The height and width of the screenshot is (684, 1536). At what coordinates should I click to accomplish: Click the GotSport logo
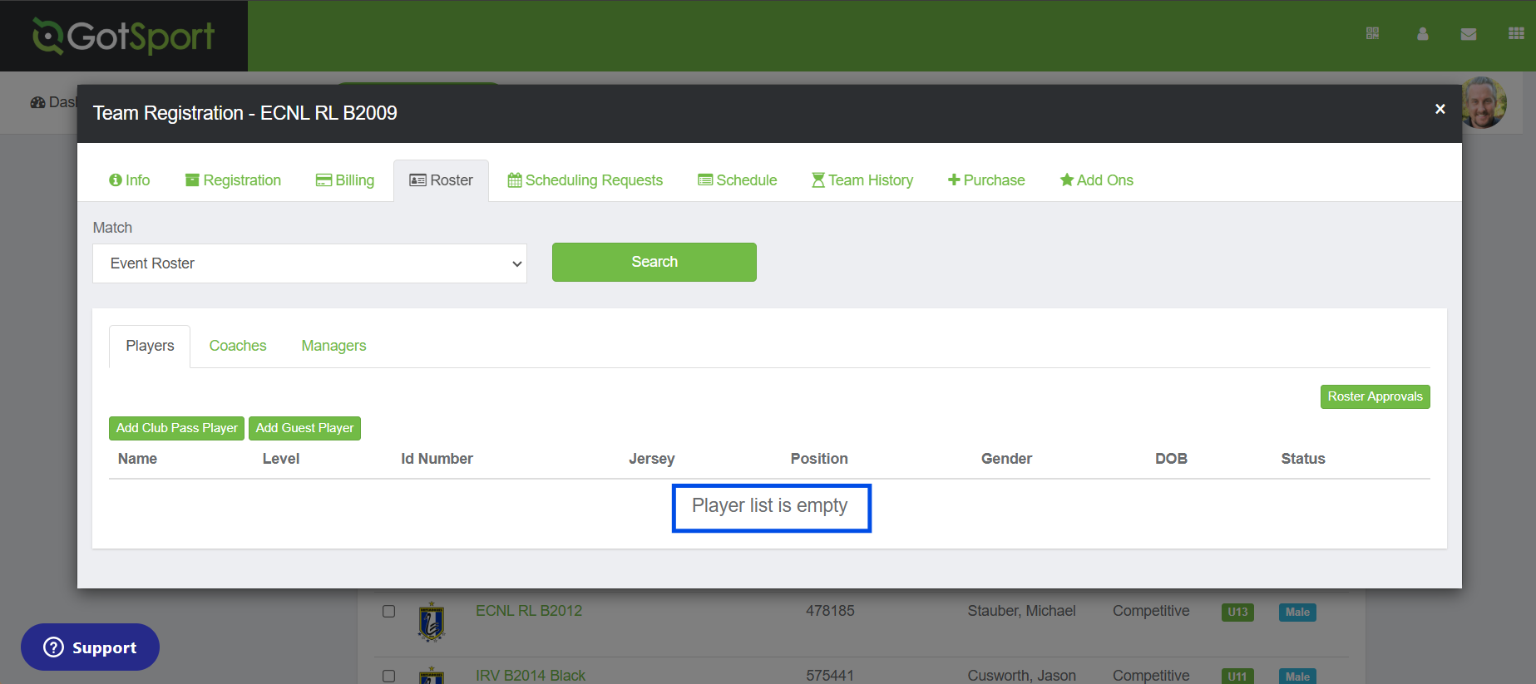(x=123, y=36)
